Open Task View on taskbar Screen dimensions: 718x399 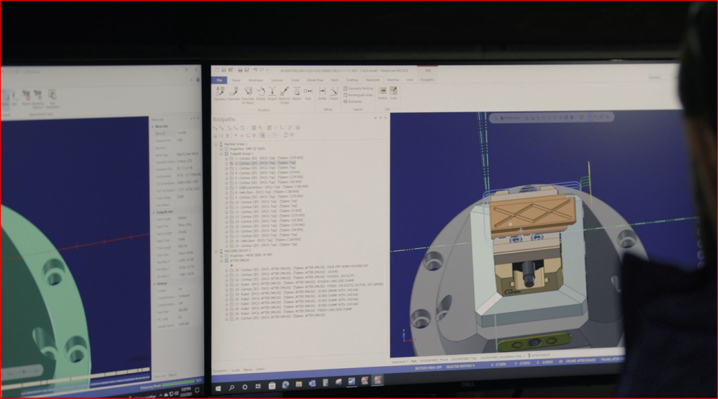[258, 386]
